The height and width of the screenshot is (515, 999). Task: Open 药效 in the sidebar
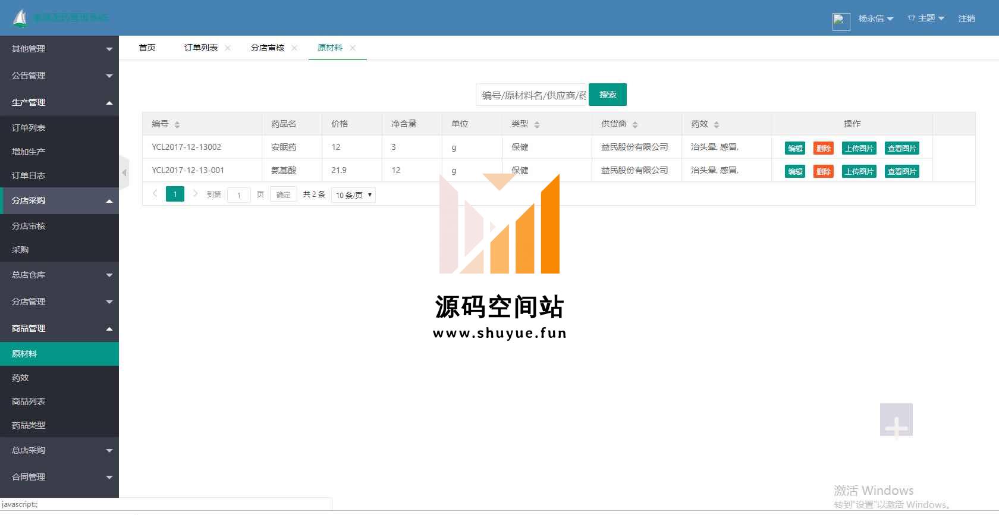tap(59, 378)
